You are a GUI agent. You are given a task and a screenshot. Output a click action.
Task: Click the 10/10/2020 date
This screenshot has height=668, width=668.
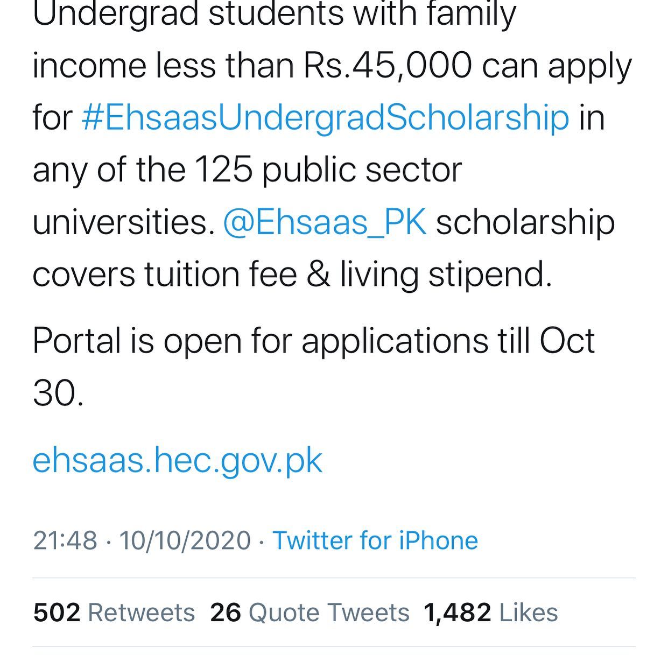click(x=185, y=540)
